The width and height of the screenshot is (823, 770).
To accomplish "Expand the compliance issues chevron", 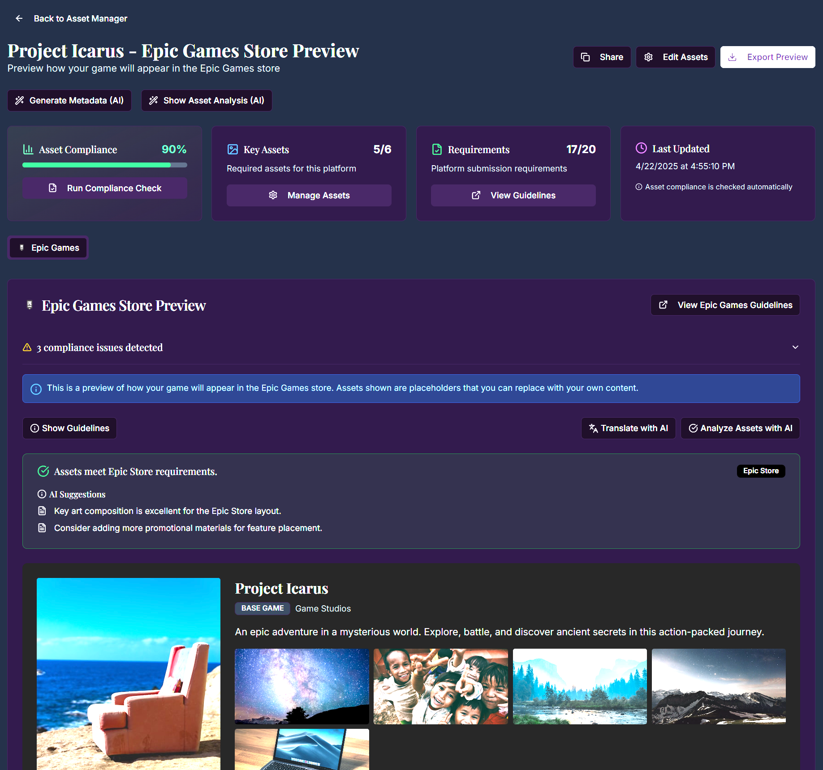I will click(795, 347).
